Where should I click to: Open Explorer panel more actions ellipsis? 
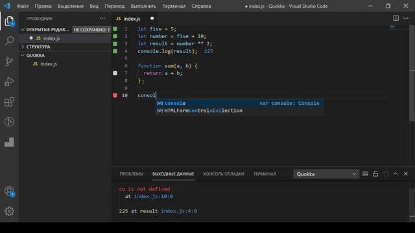click(x=102, y=18)
